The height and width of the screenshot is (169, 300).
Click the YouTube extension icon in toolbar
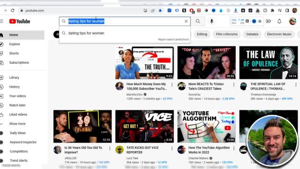(258, 10)
